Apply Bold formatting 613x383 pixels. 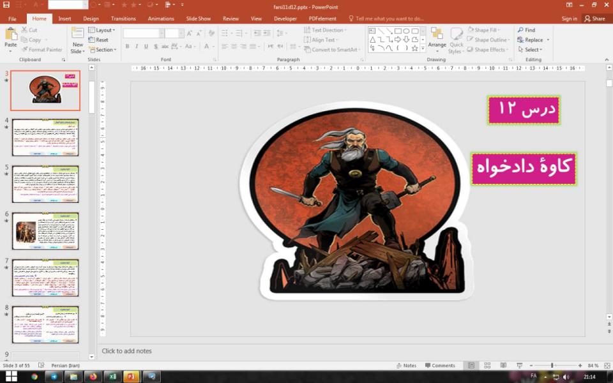127,47
